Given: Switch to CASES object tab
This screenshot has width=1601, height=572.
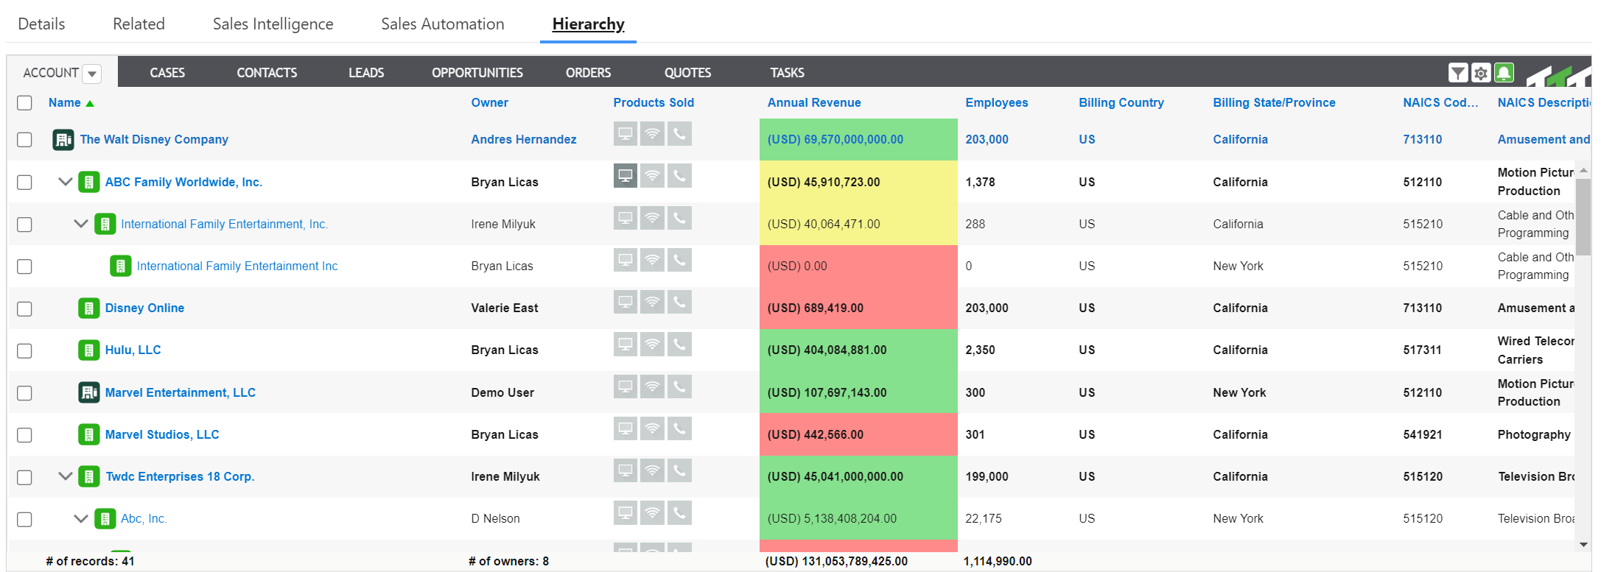Looking at the screenshot, I should pos(167,73).
